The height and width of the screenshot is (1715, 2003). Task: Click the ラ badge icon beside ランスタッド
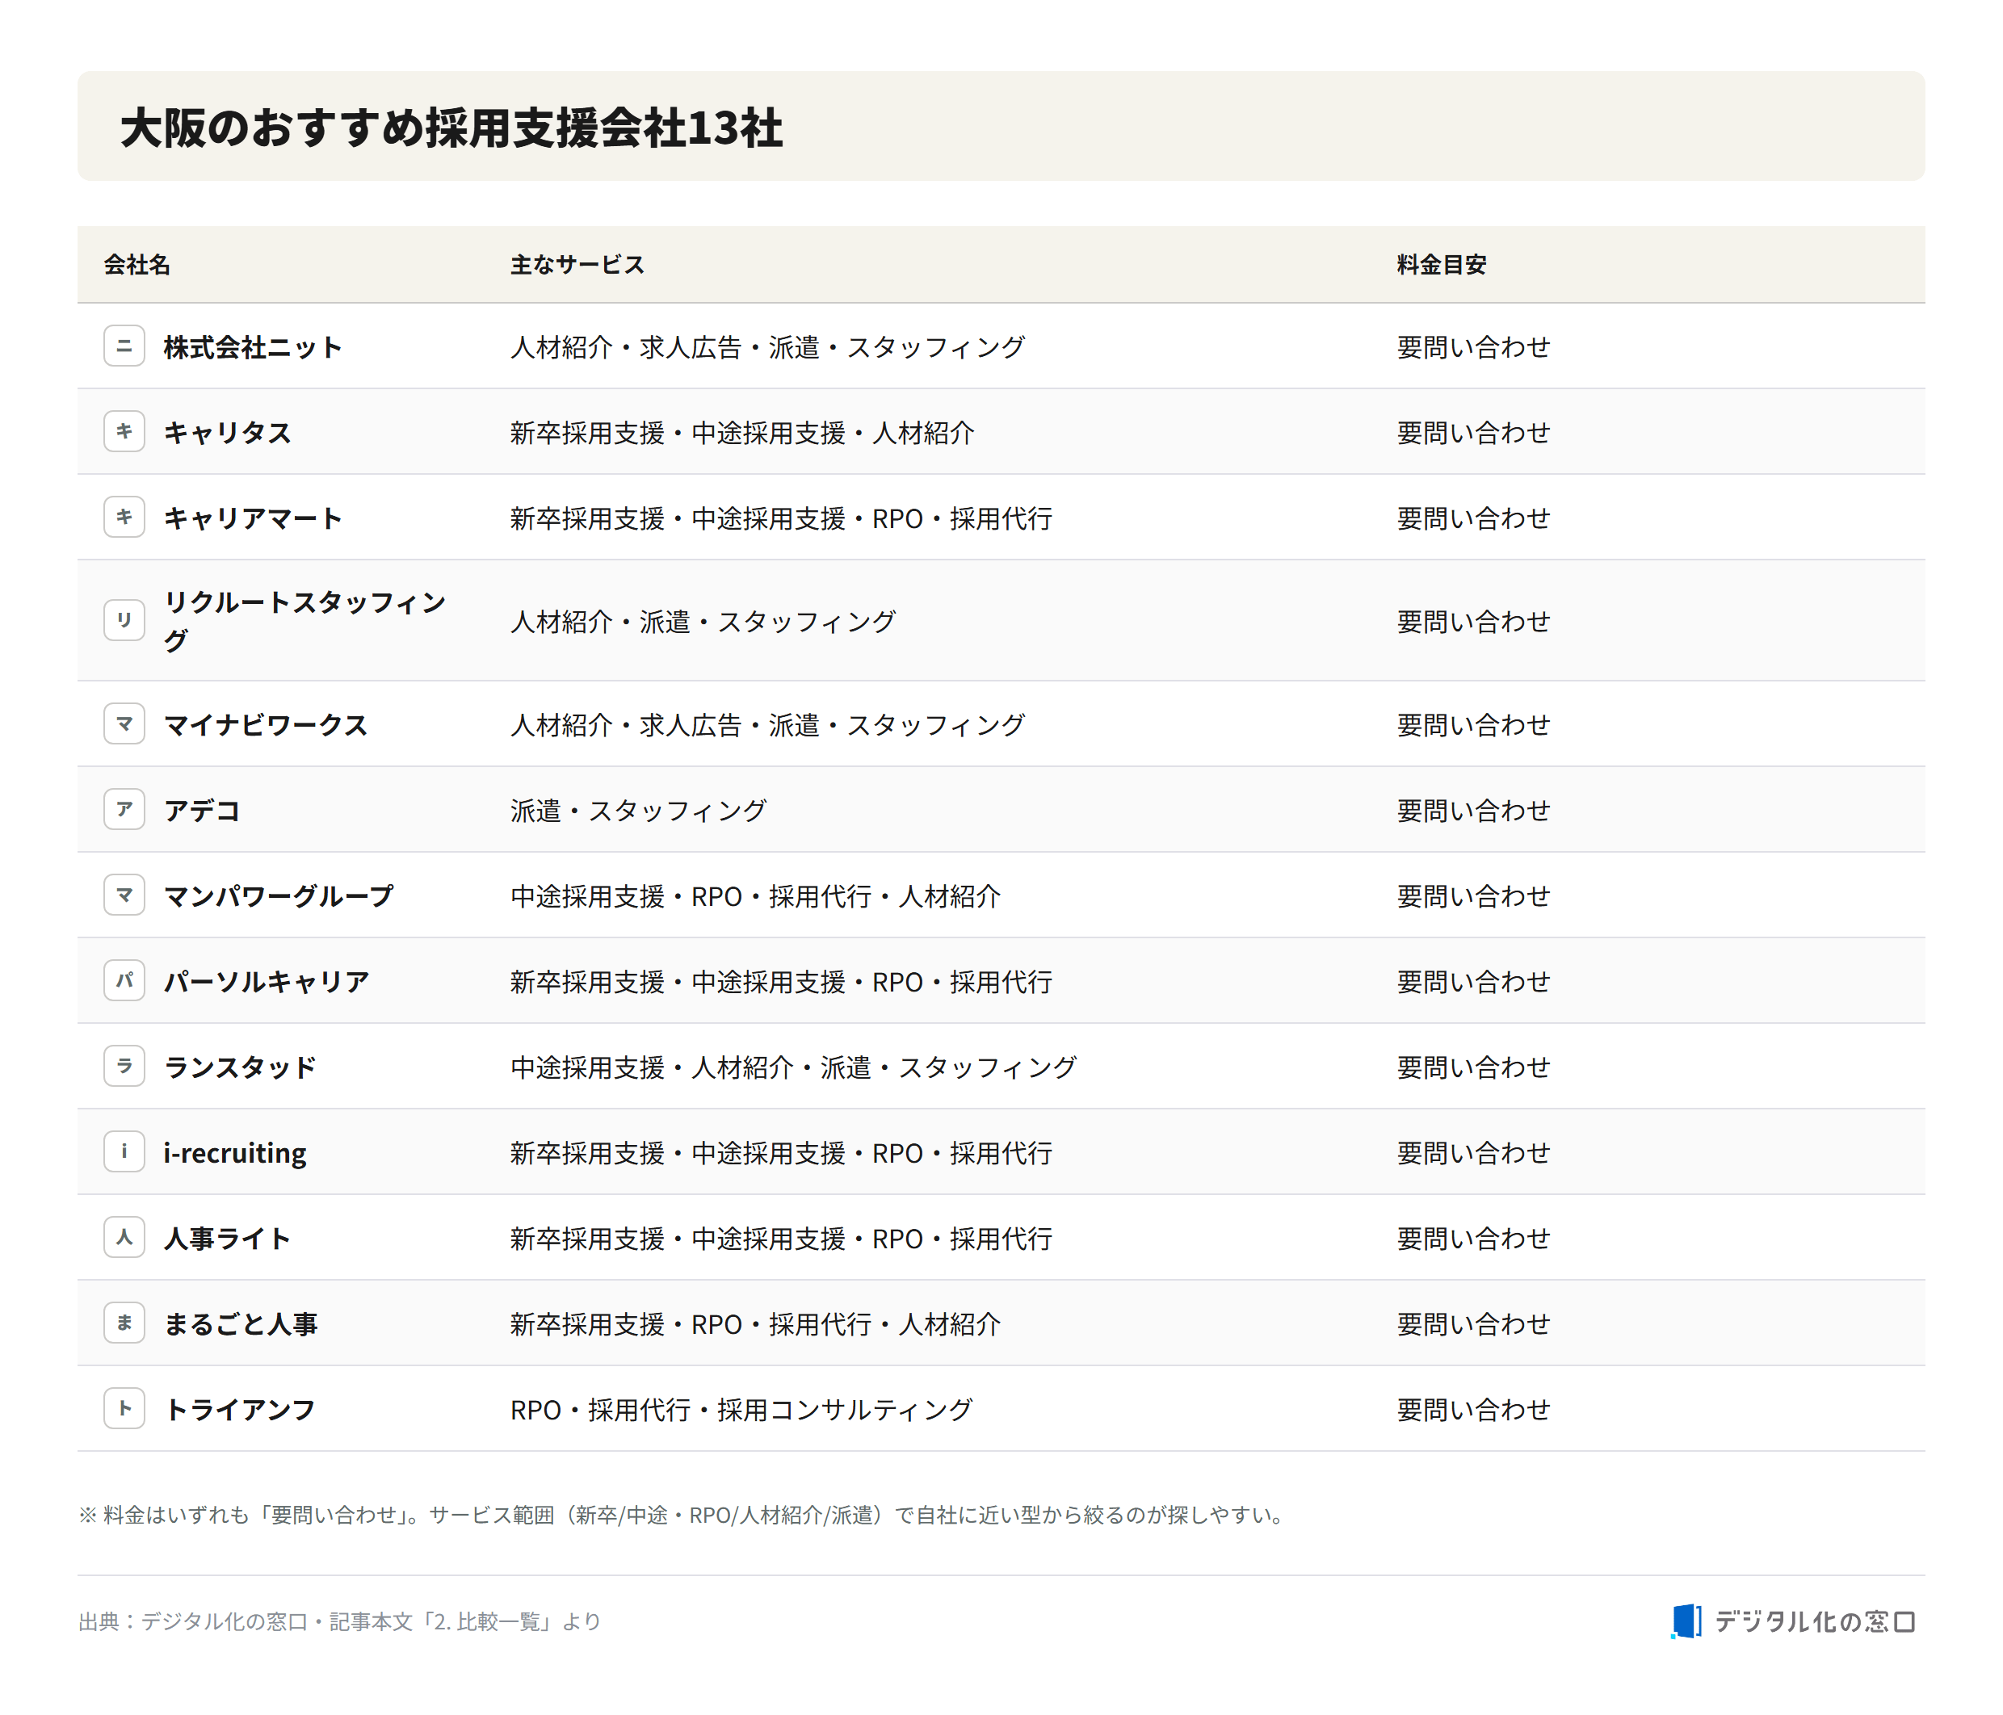[x=124, y=1066]
